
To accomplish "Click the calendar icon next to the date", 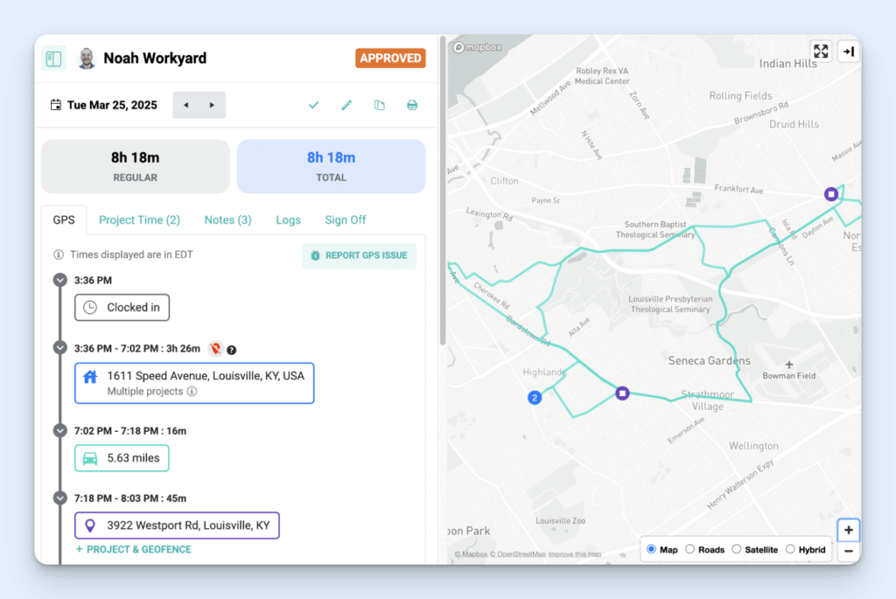I will (55, 104).
